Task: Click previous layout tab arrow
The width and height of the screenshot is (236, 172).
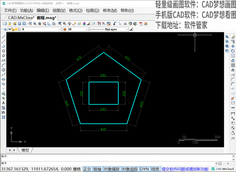Action: pyautogui.click(x=10, y=150)
